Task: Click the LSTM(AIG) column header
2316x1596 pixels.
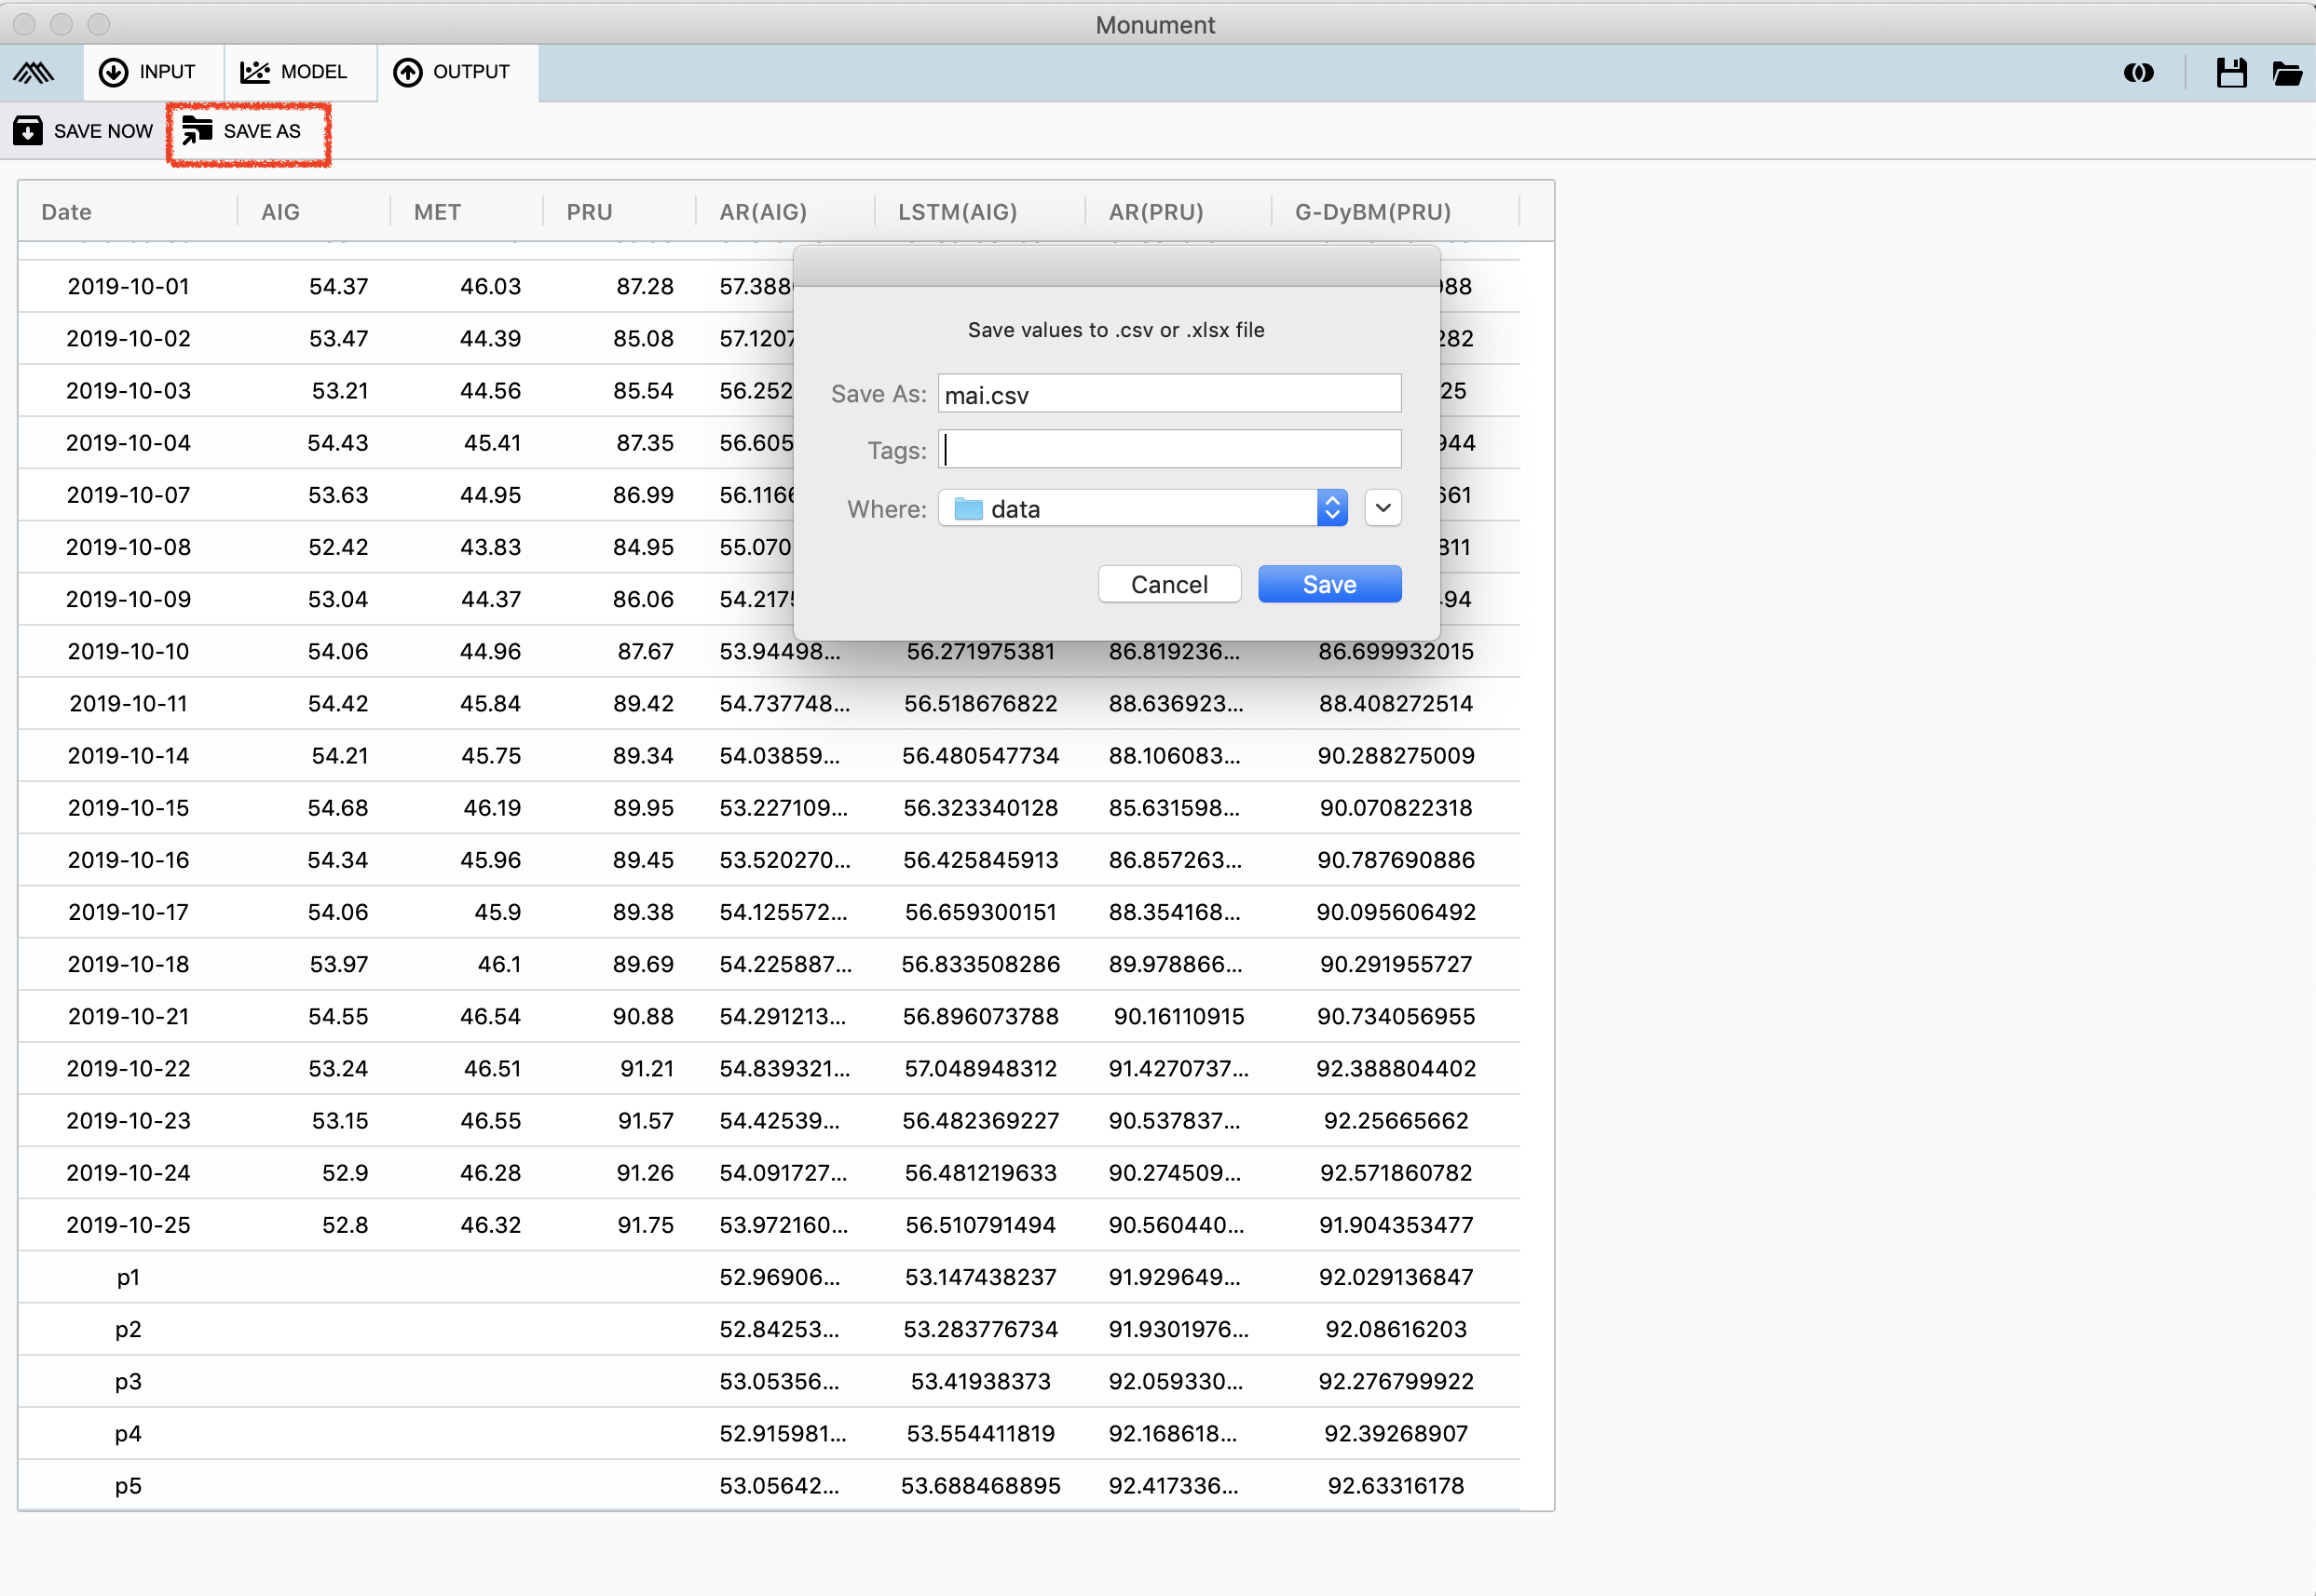Action: [x=957, y=212]
